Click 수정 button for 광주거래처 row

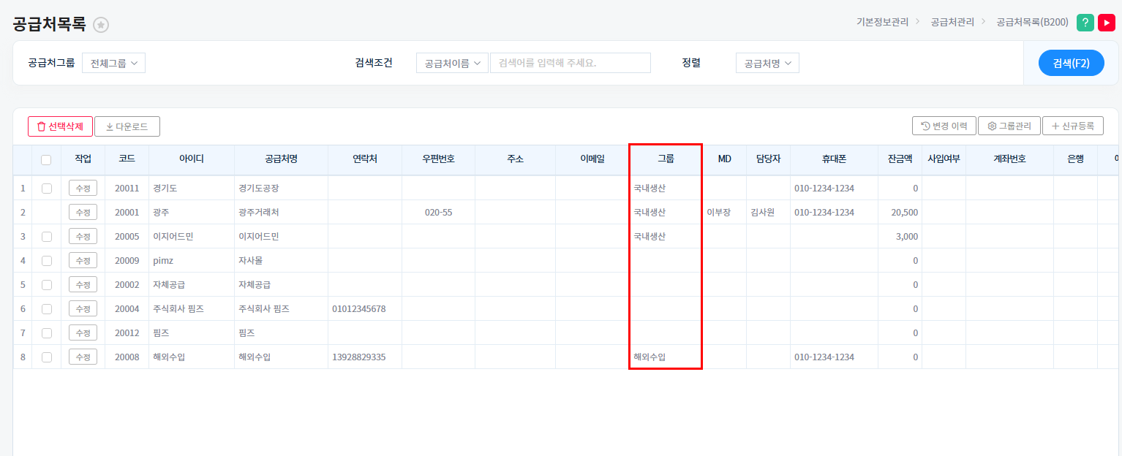tap(83, 212)
